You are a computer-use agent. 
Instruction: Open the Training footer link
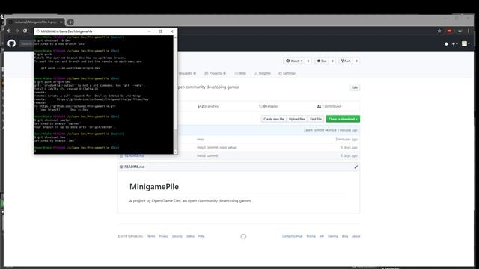point(332,236)
